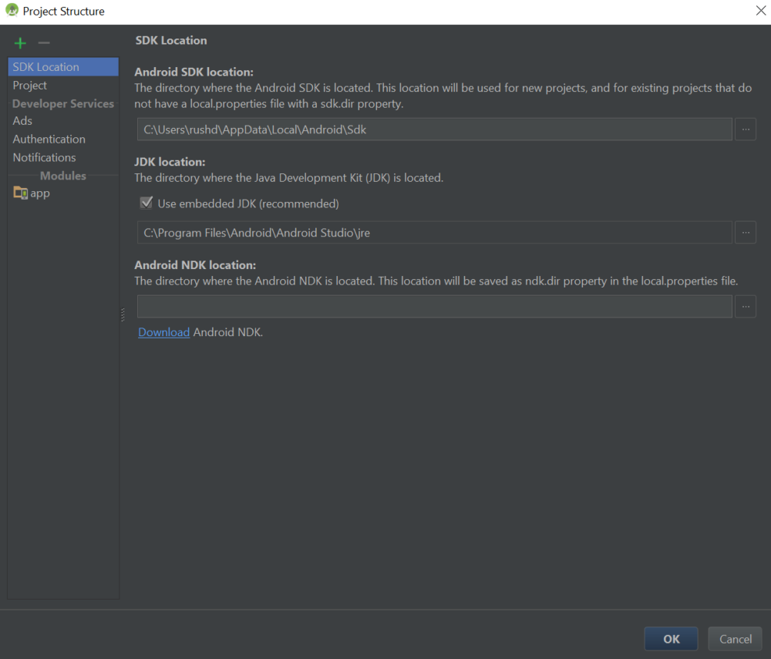Select the app module entry

[39, 193]
